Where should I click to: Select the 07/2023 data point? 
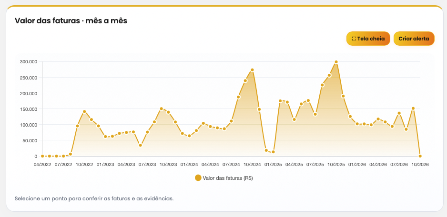coord(147,132)
